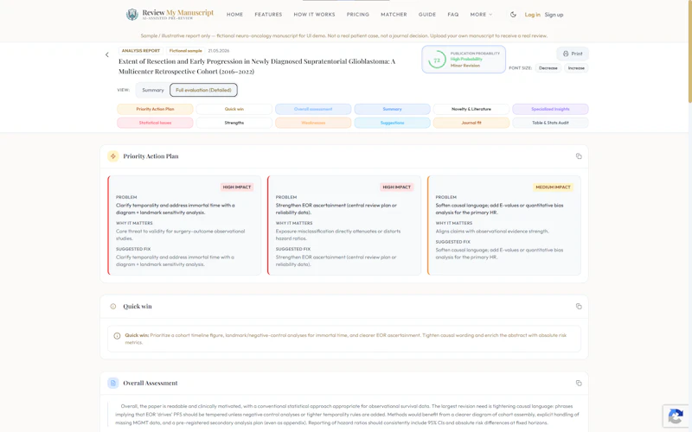Click the Sign up link

(x=554, y=15)
